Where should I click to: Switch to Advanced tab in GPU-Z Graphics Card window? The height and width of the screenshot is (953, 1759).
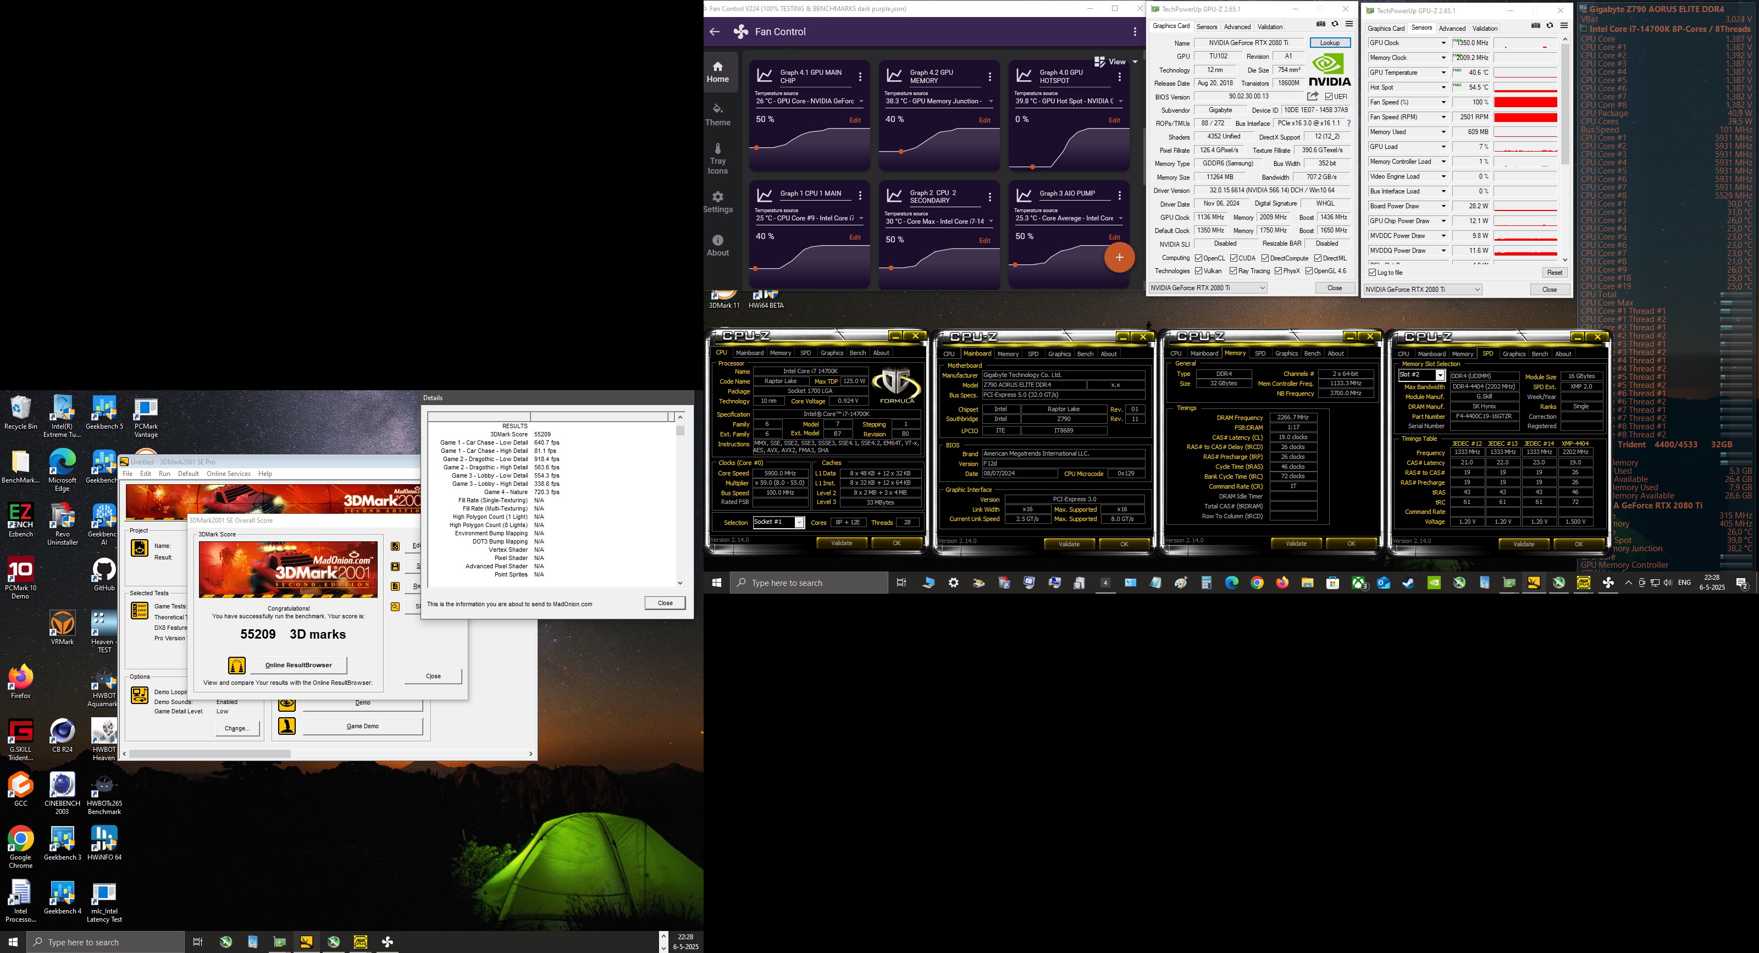click(x=1237, y=26)
